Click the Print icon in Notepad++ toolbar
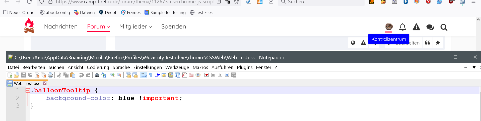Screen dimensions: 481x121 [x=50, y=75]
